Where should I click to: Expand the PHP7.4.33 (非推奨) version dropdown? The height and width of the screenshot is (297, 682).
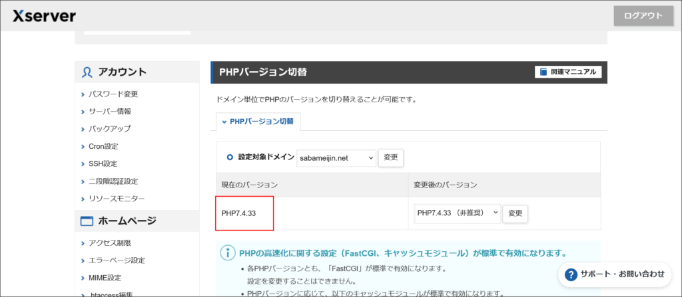[456, 213]
